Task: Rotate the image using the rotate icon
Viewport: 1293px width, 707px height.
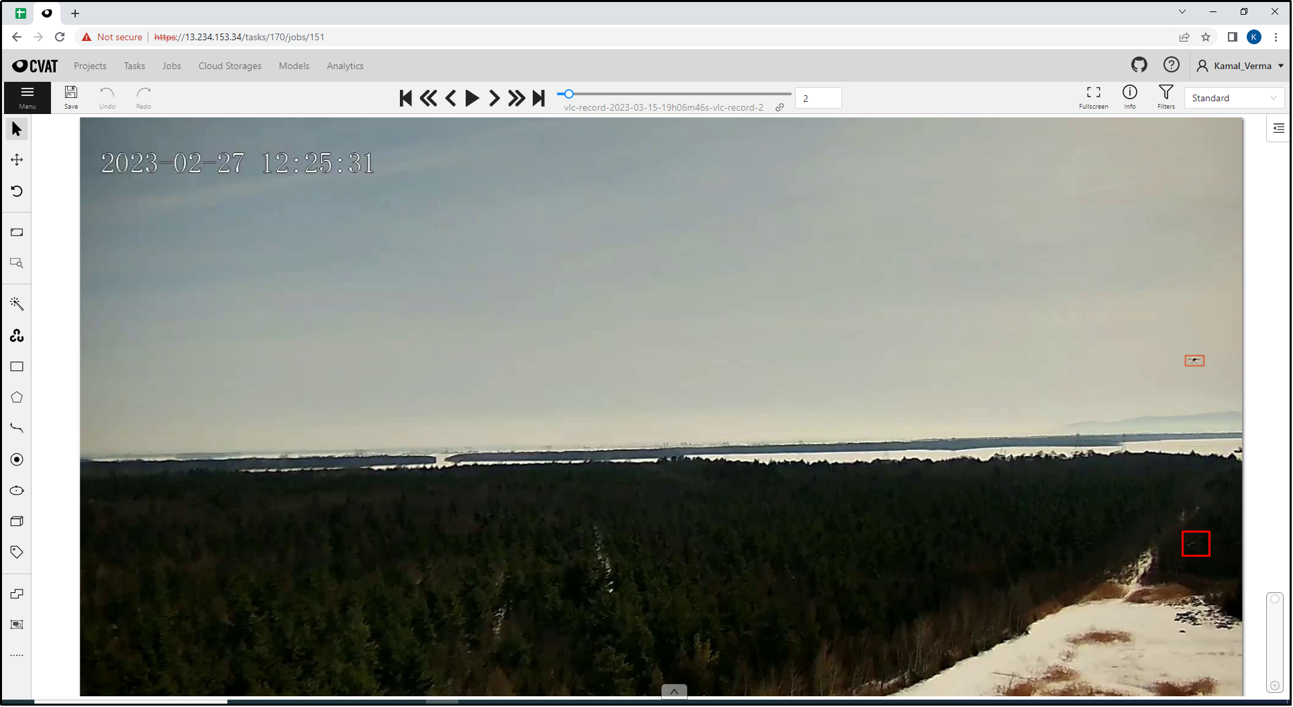Action: pos(17,191)
